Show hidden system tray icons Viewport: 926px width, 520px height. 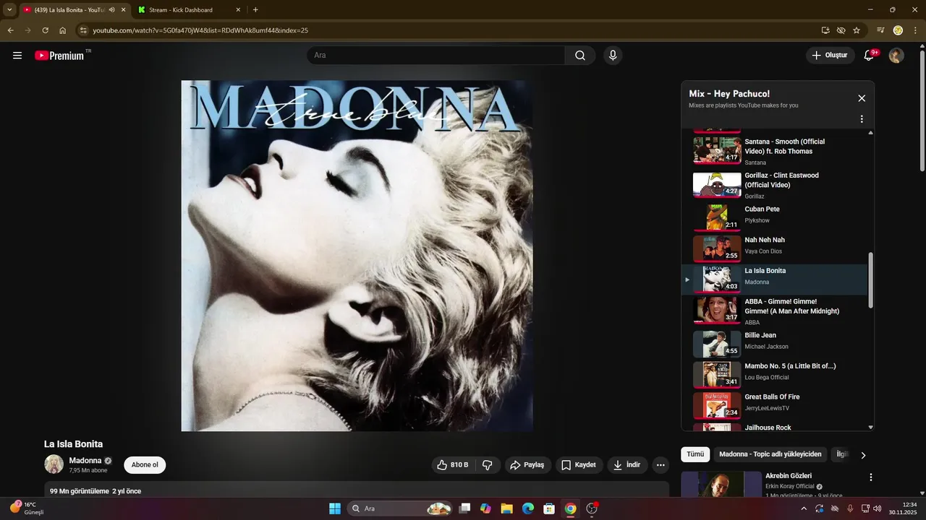[803, 508]
